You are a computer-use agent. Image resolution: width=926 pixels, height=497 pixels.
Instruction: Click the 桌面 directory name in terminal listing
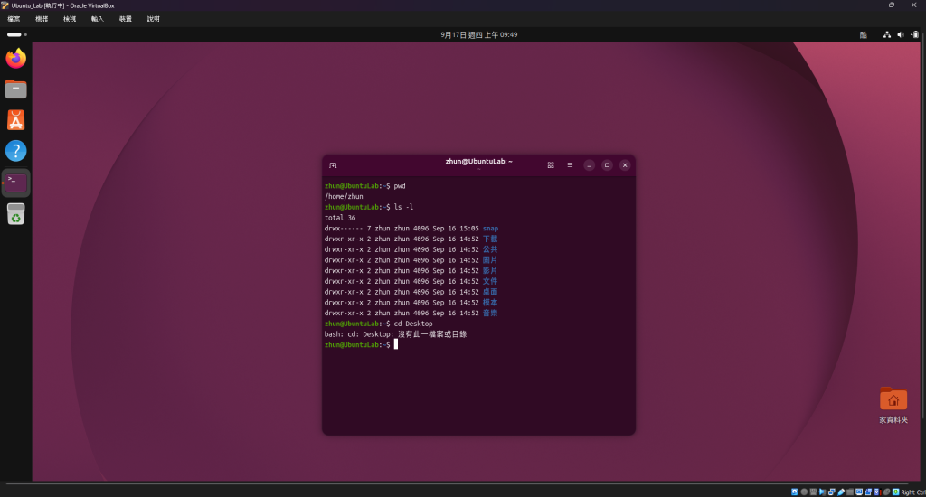click(490, 292)
